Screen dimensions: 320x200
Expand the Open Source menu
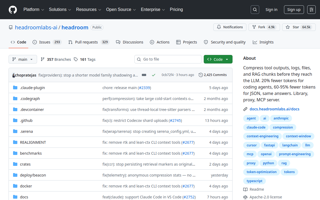[121, 10]
